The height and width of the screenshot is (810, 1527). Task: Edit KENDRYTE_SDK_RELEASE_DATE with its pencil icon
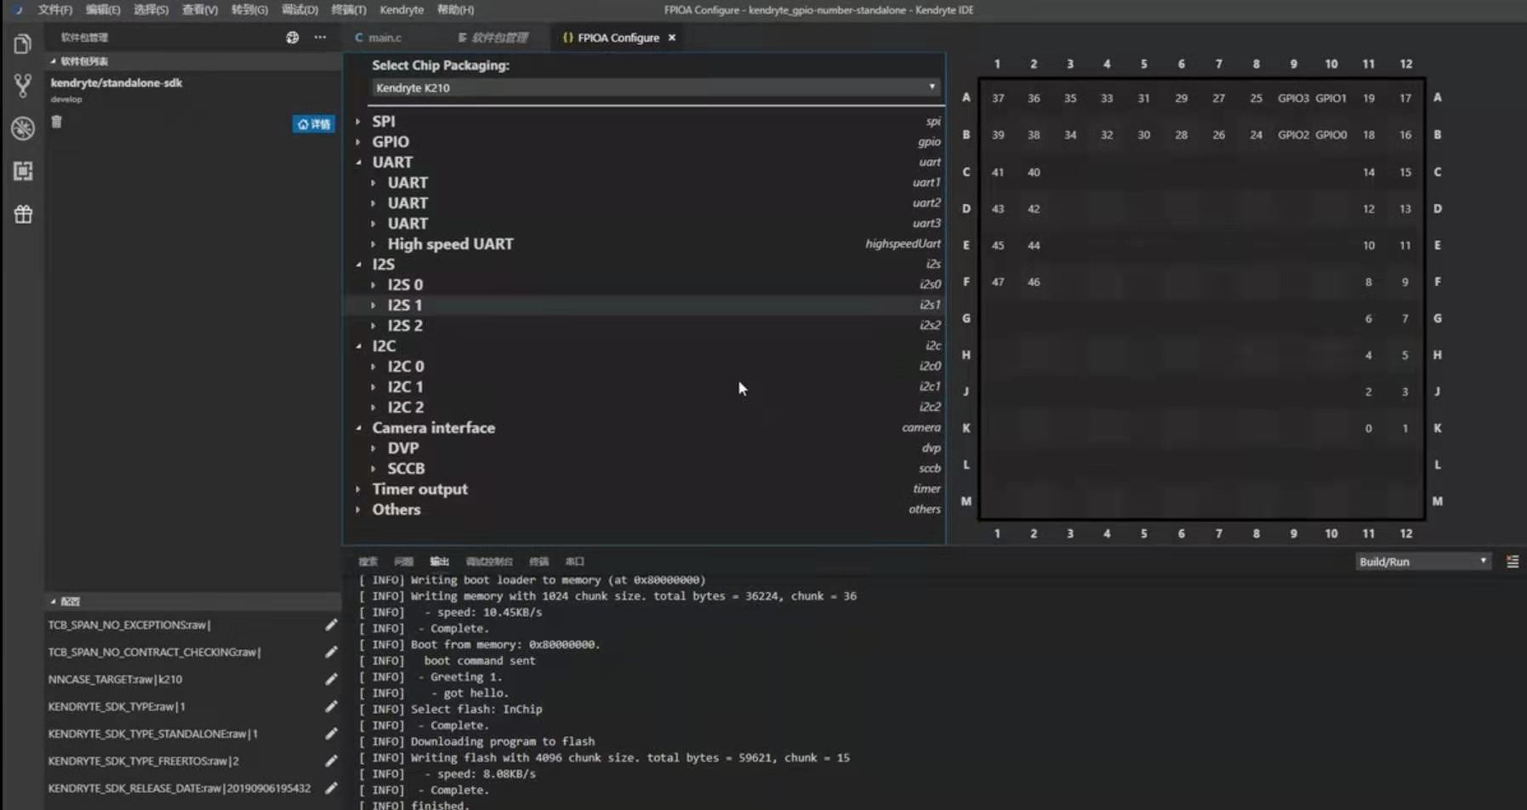pos(331,789)
